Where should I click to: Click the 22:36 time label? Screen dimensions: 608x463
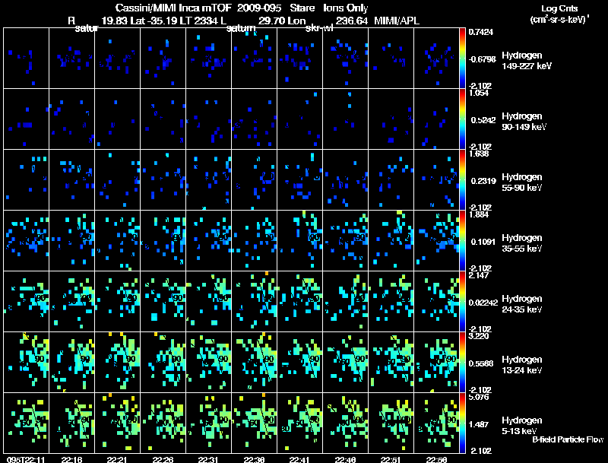(x=254, y=459)
